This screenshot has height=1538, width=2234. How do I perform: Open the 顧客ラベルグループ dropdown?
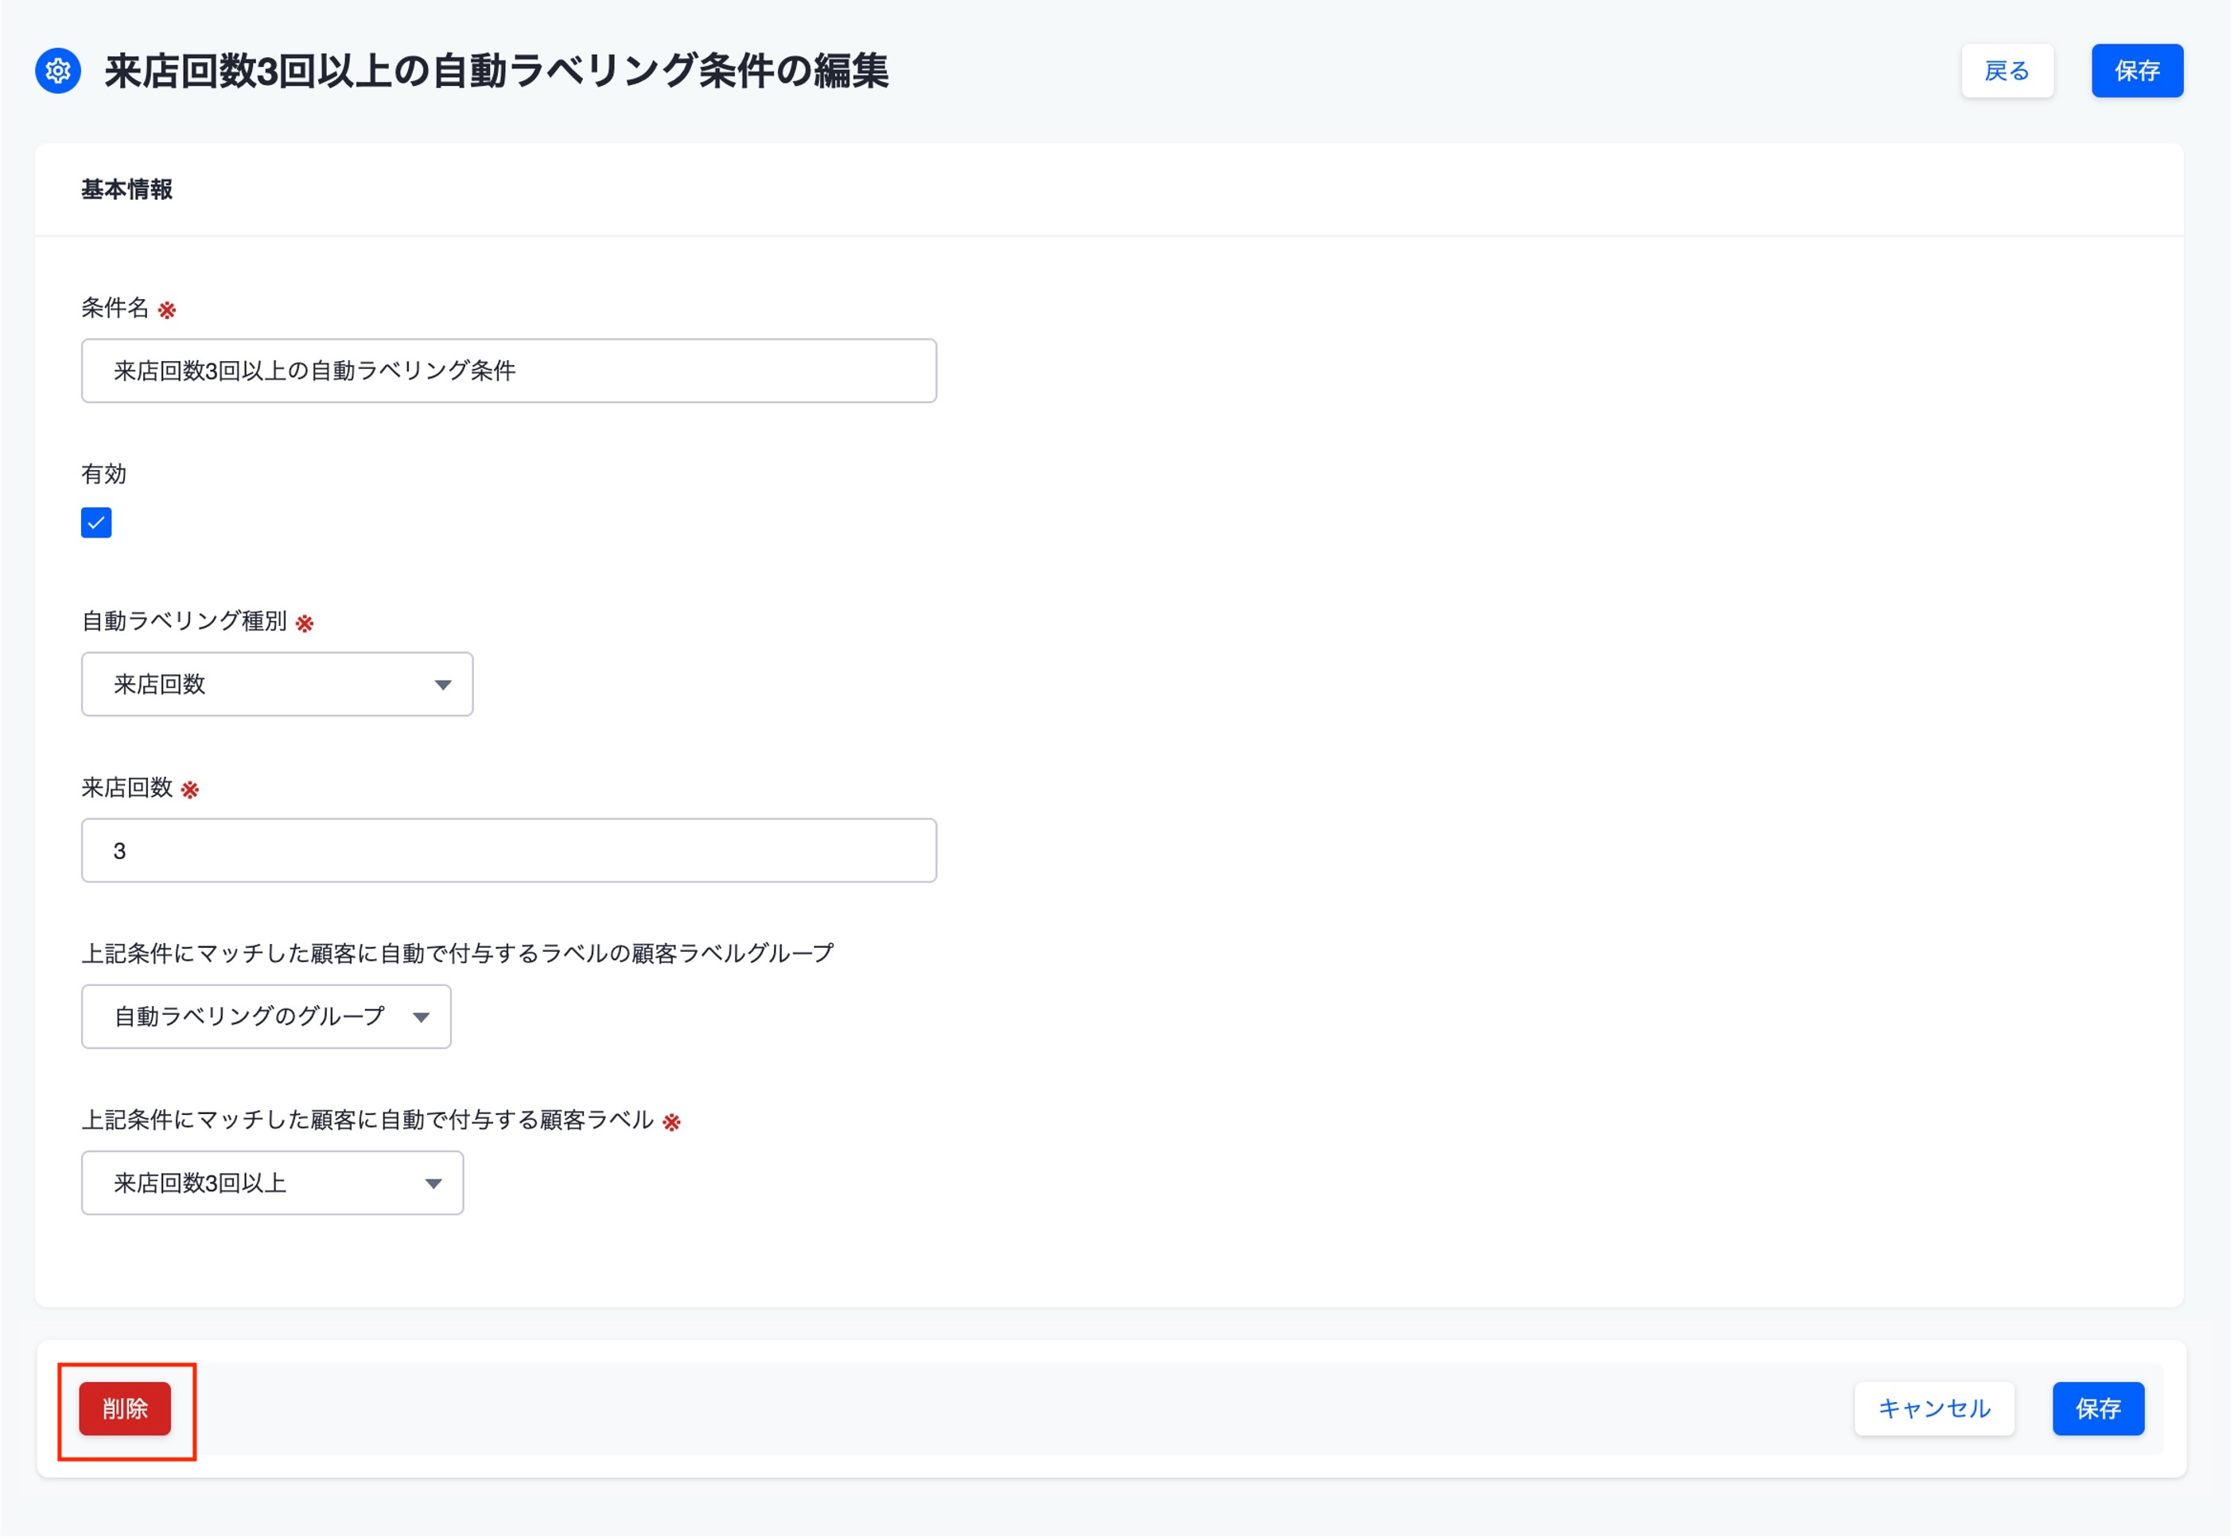(x=266, y=1018)
